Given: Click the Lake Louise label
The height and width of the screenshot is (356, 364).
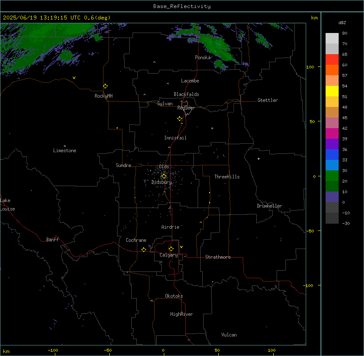Looking at the screenshot, I should click(7, 205).
